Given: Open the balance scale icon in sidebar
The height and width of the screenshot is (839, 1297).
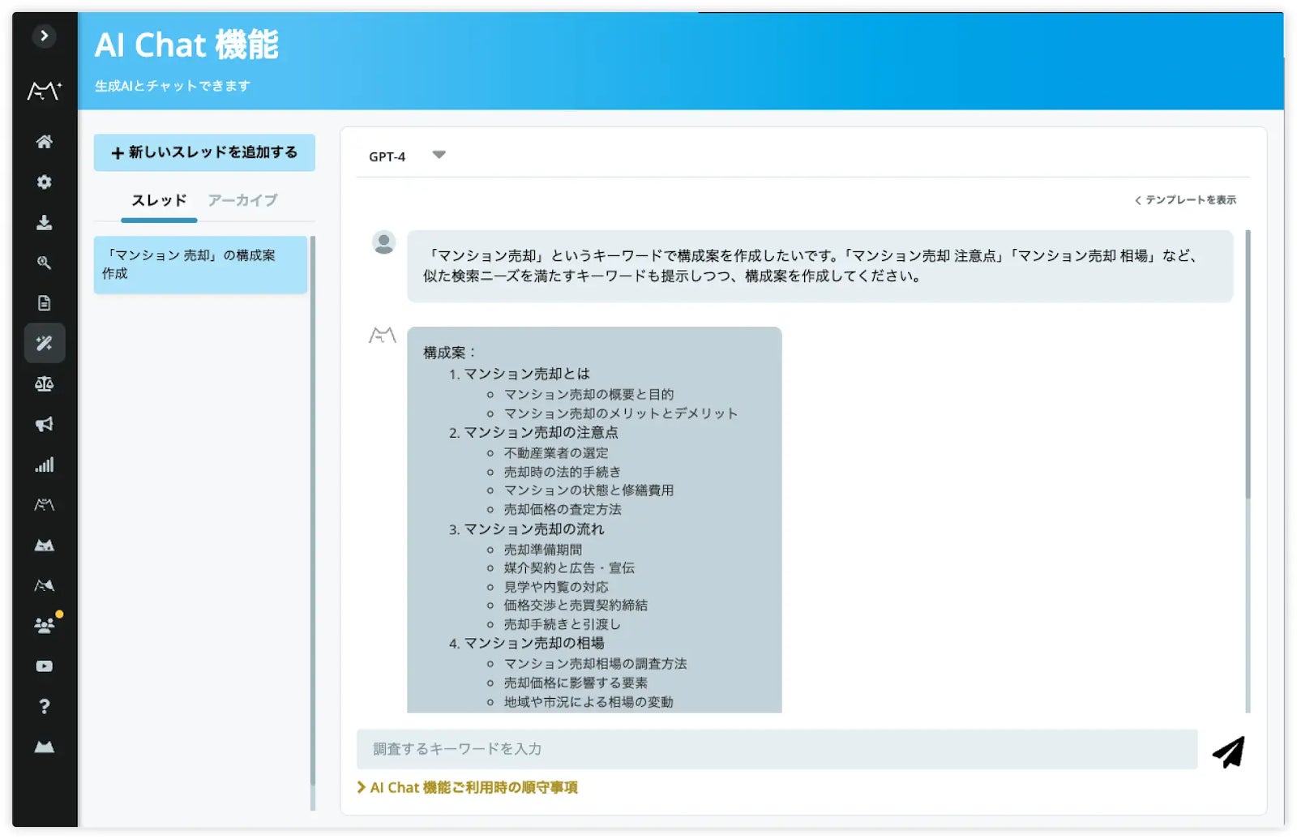Looking at the screenshot, I should pos(45,384).
